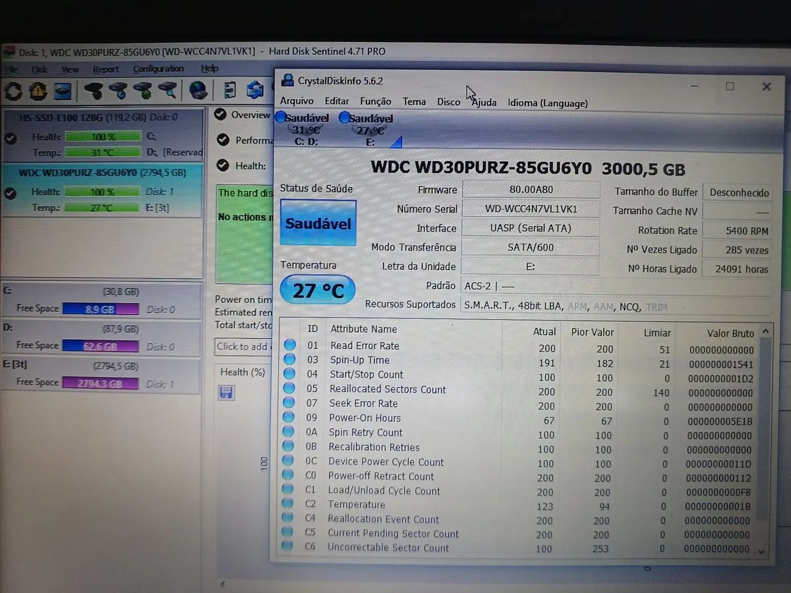Image resolution: width=791 pixels, height=593 pixels.
Task: Select WDC WD30PURZ-85GU6Y0 disk in list
Action: pyautogui.click(x=102, y=190)
